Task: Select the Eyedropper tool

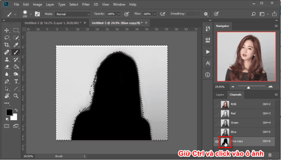Action: [16, 45]
